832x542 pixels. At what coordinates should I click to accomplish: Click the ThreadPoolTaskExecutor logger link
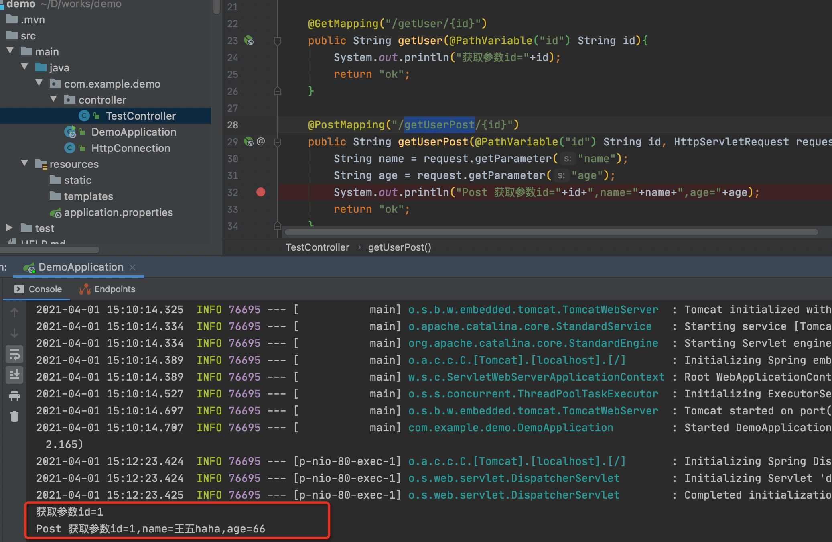click(533, 394)
